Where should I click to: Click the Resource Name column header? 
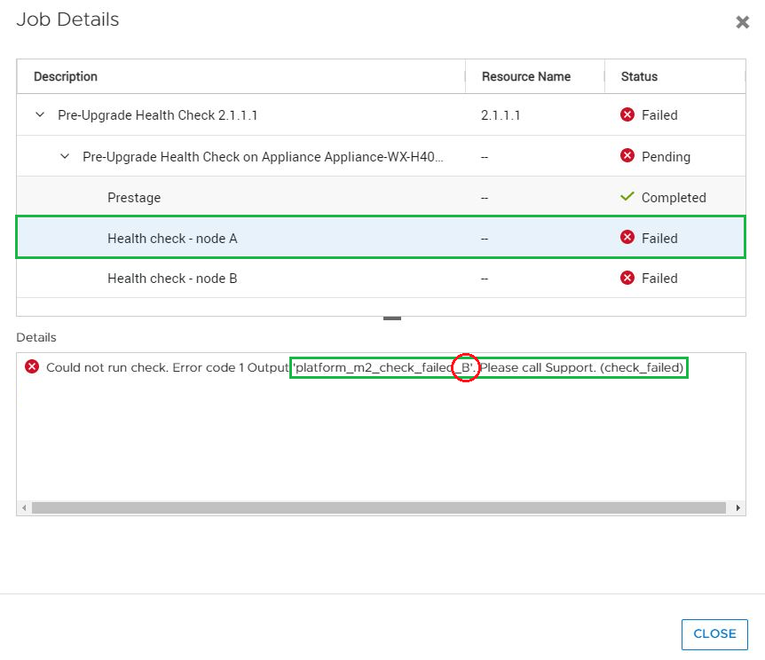tap(526, 76)
